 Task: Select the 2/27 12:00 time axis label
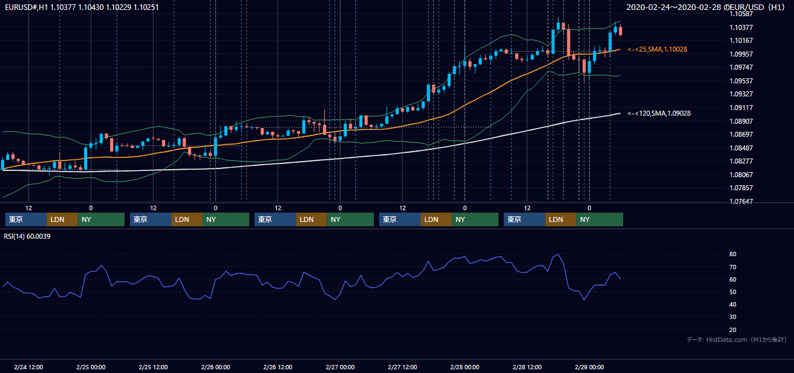tap(402, 367)
